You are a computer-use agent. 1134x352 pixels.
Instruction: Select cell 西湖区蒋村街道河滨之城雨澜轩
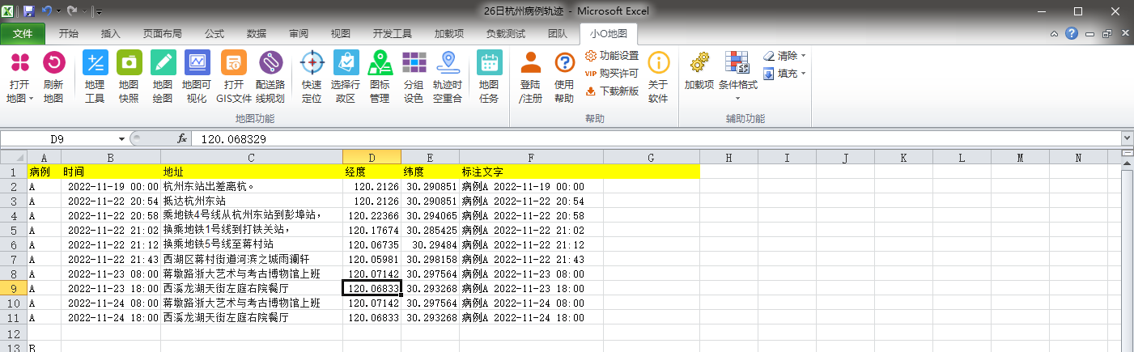[x=252, y=259]
